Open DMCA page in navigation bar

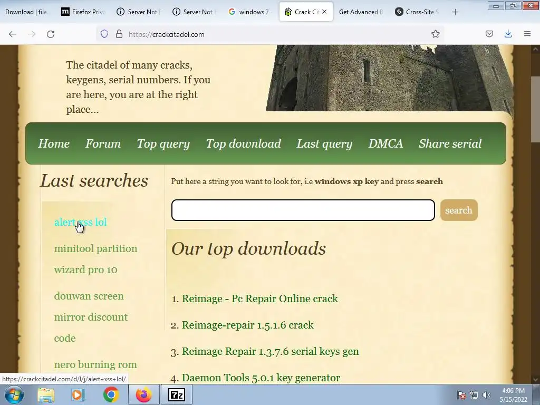(385, 143)
